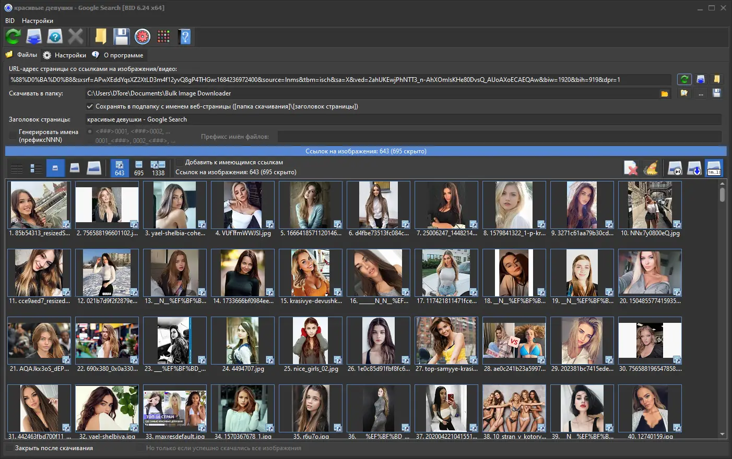The height and width of the screenshot is (459, 732).
Task: Tick 'Добавить к имеющимся ссылкам' checkbox
Action: pos(180,162)
